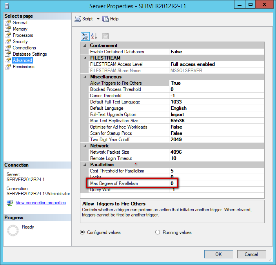Select the Cursor Threshold row

tap(176, 96)
